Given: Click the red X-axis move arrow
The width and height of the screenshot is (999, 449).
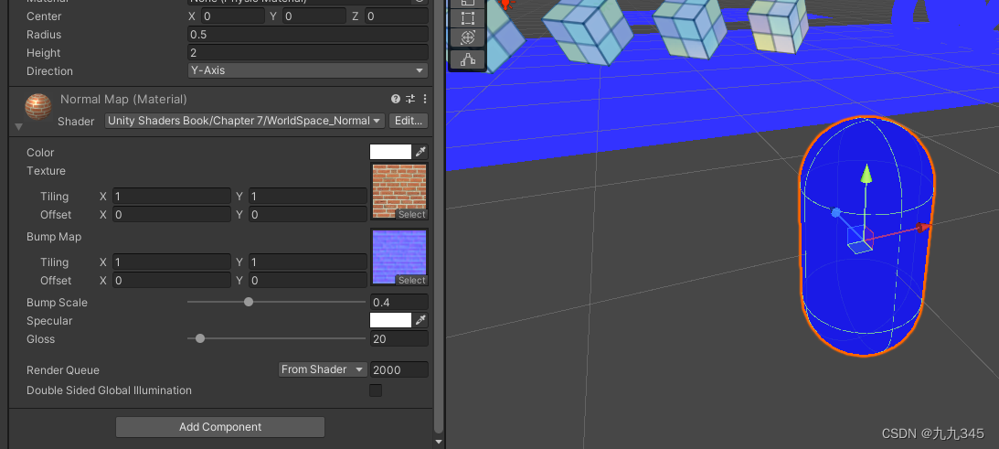Looking at the screenshot, I should pyautogui.click(x=924, y=228).
